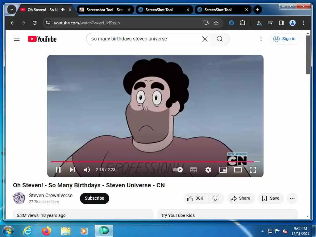Pause the video playback

point(58,170)
